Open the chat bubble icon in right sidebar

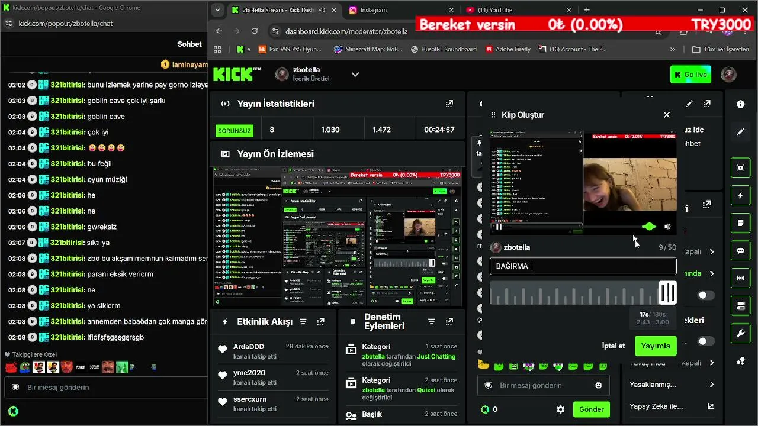(x=741, y=250)
